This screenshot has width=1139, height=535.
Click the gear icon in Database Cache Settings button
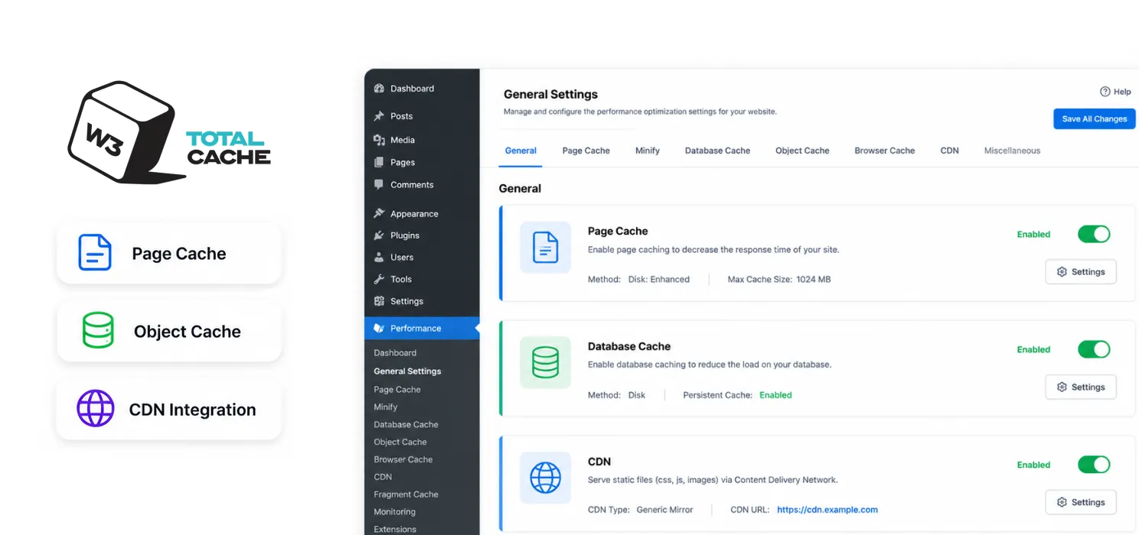pyautogui.click(x=1062, y=387)
